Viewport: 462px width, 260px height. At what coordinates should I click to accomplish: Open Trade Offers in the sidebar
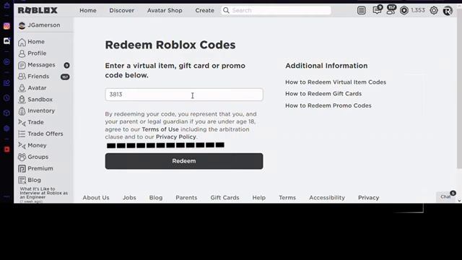pyautogui.click(x=40, y=134)
